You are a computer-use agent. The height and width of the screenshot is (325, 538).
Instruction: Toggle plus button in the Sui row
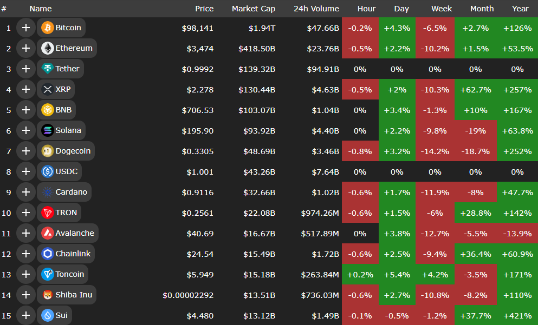coord(25,315)
